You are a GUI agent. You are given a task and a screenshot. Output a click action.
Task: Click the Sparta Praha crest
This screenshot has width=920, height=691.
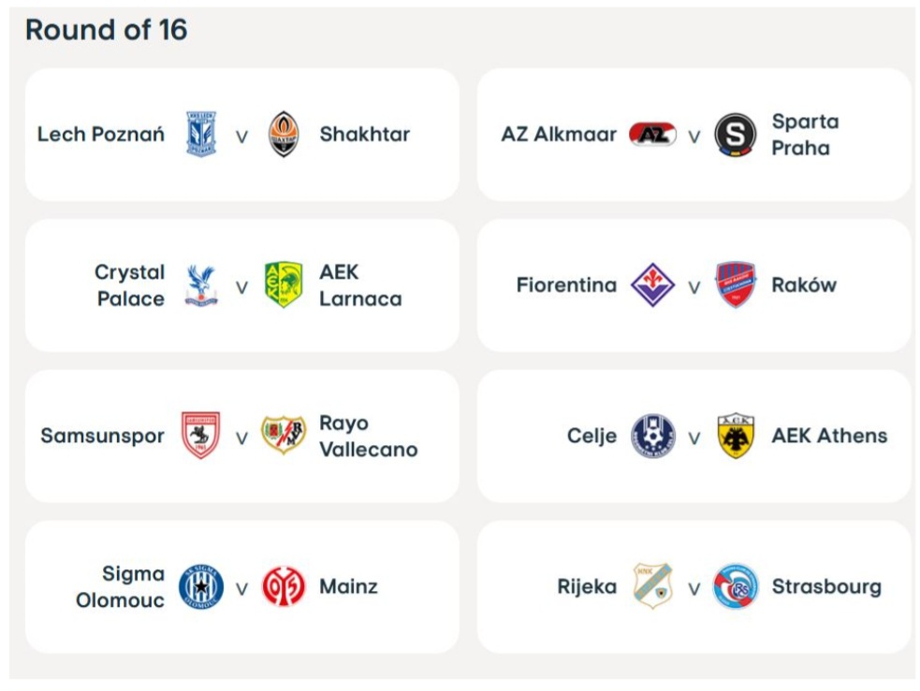pos(736,135)
